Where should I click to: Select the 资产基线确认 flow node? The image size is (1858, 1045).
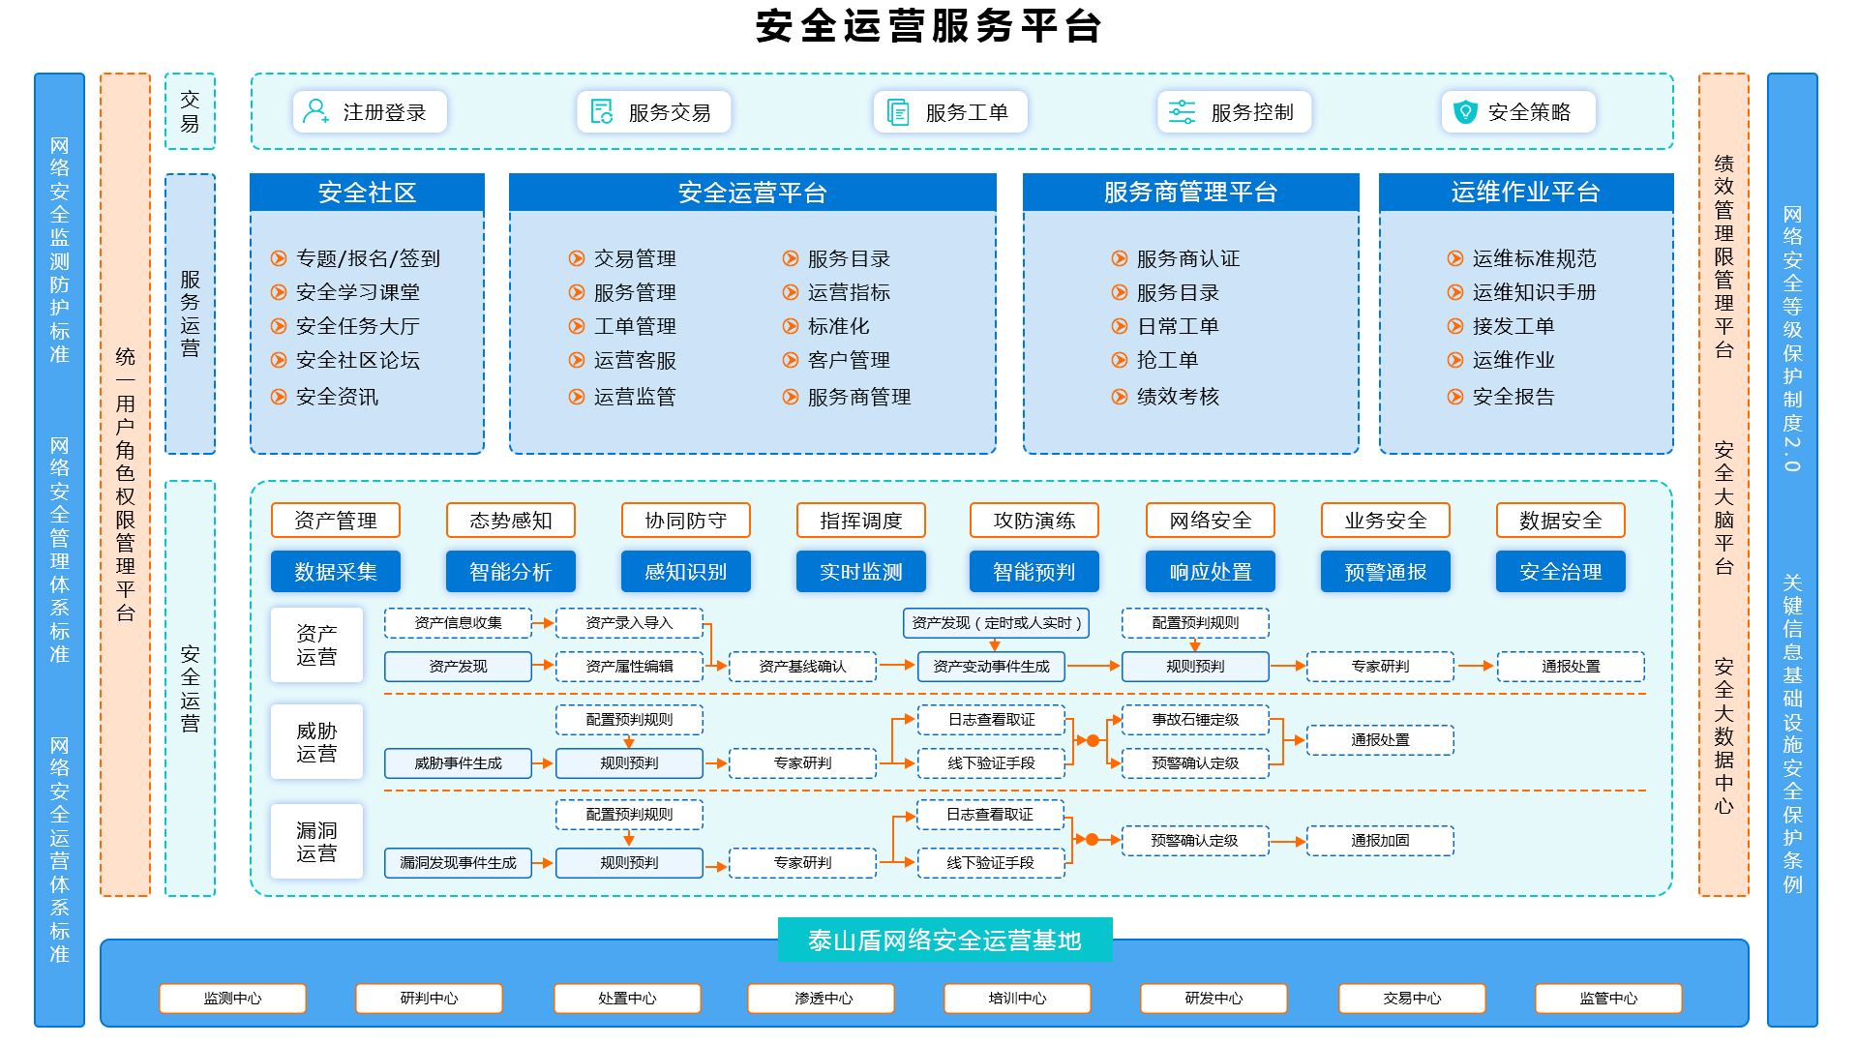click(x=802, y=667)
